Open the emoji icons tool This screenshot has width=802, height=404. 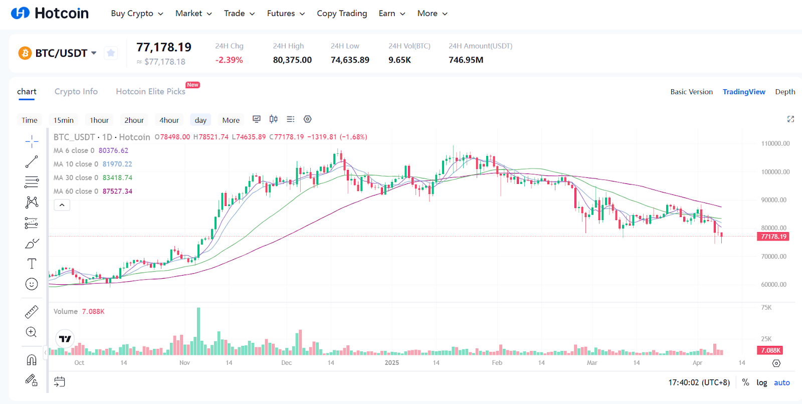(x=32, y=284)
